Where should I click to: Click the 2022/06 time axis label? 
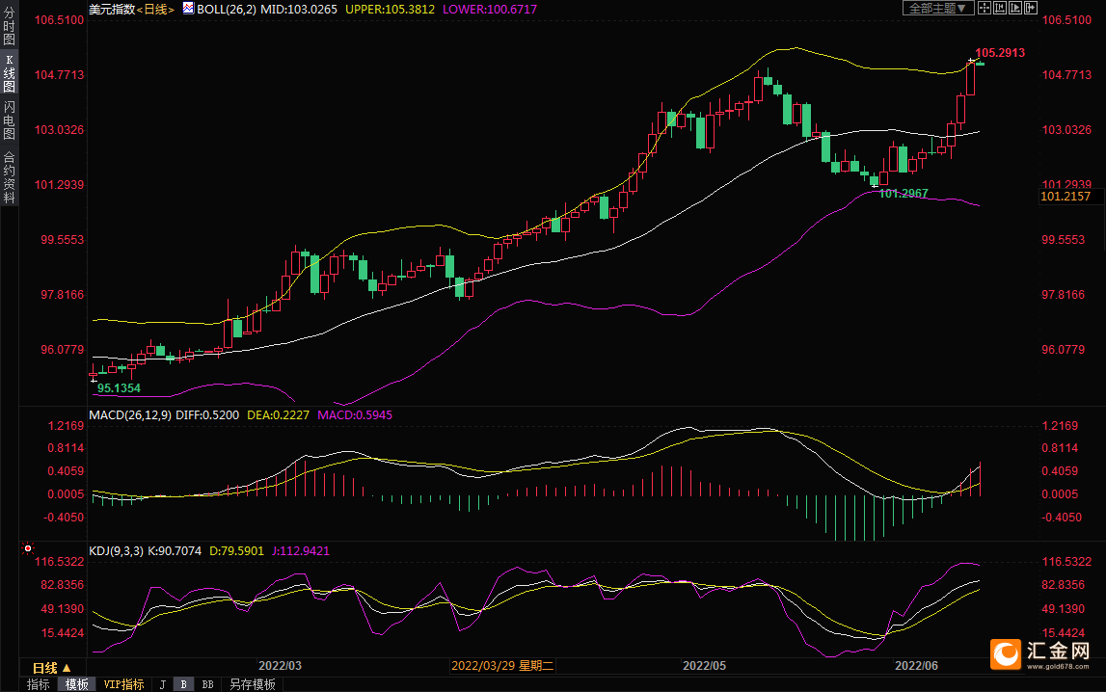pyautogui.click(x=916, y=666)
